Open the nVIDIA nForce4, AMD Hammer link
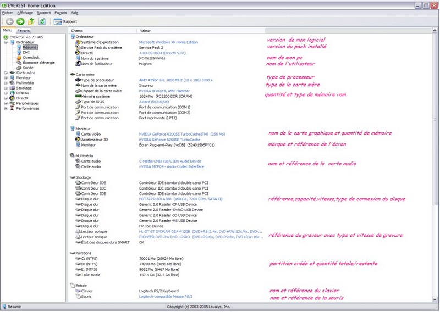The image size is (440, 312). tap(164, 91)
